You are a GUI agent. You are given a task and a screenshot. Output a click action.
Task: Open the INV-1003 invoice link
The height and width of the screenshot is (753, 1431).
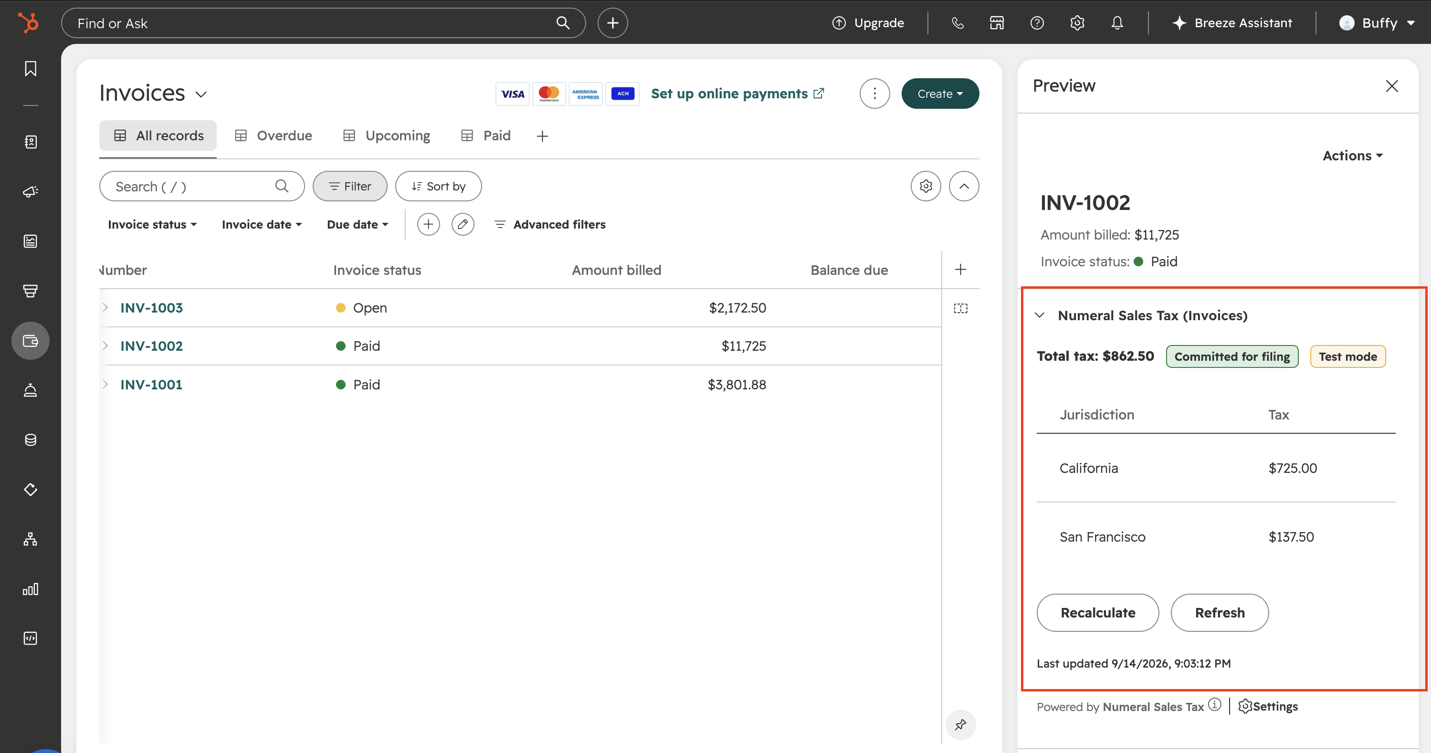(x=152, y=308)
